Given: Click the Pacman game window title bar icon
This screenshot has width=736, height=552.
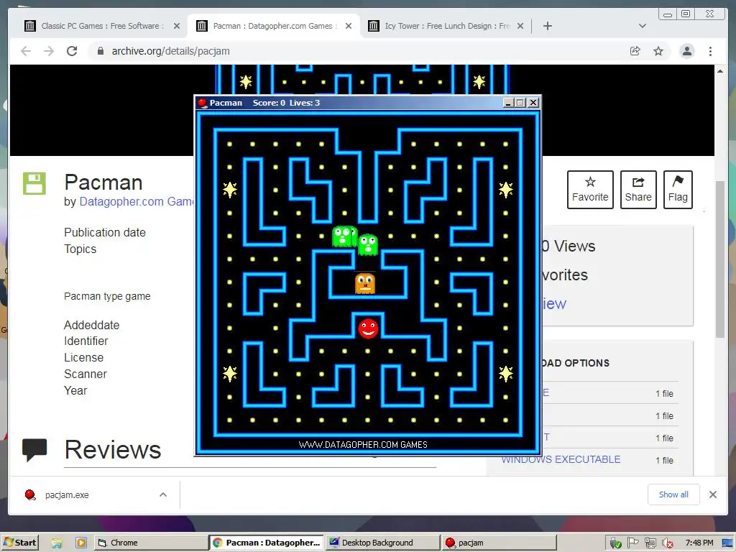Looking at the screenshot, I should [203, 103].
